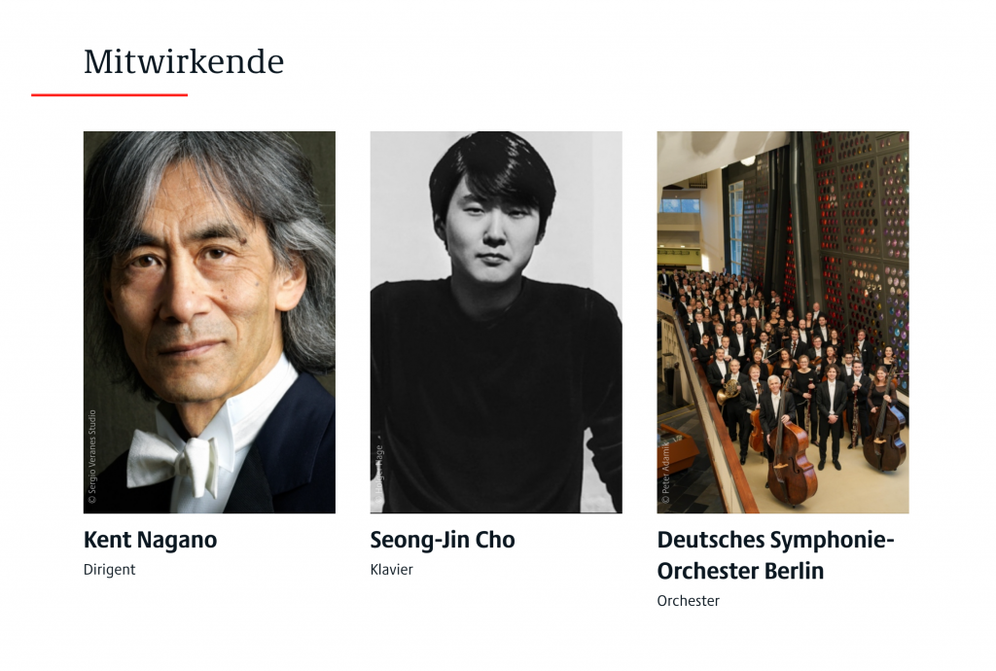Viewport: 996px width, 671px height.
Task: Click the Mitwirkende section heading
Action: [184, 62]
